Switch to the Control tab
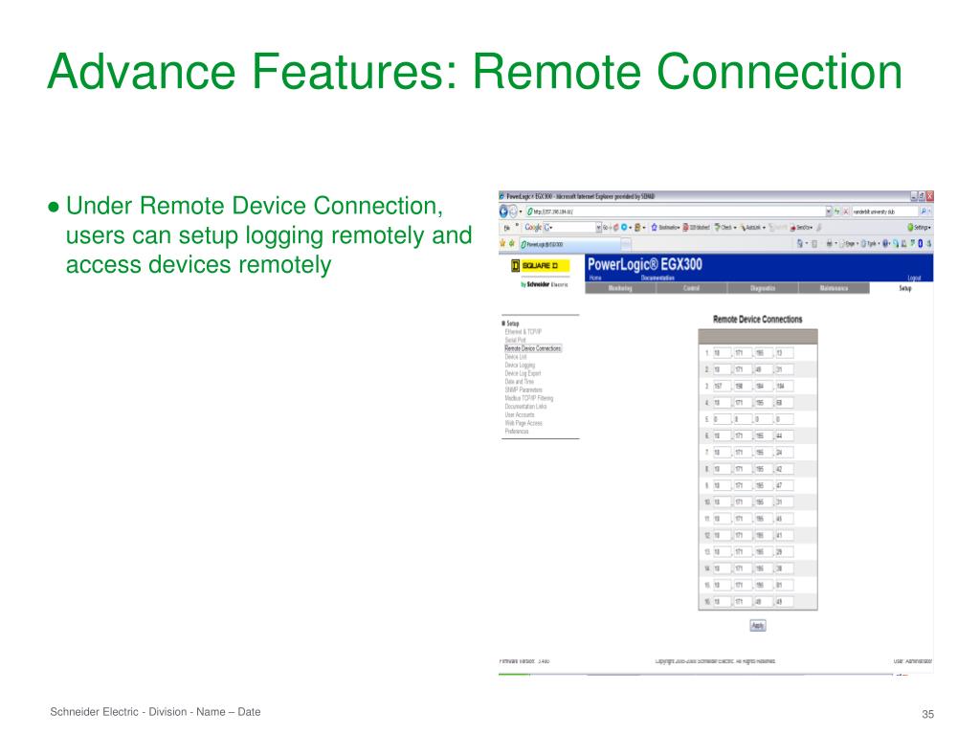 coord(691,288)
